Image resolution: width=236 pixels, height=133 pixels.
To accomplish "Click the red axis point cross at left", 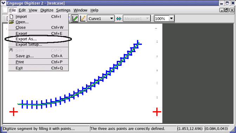I will pos(14,112).
